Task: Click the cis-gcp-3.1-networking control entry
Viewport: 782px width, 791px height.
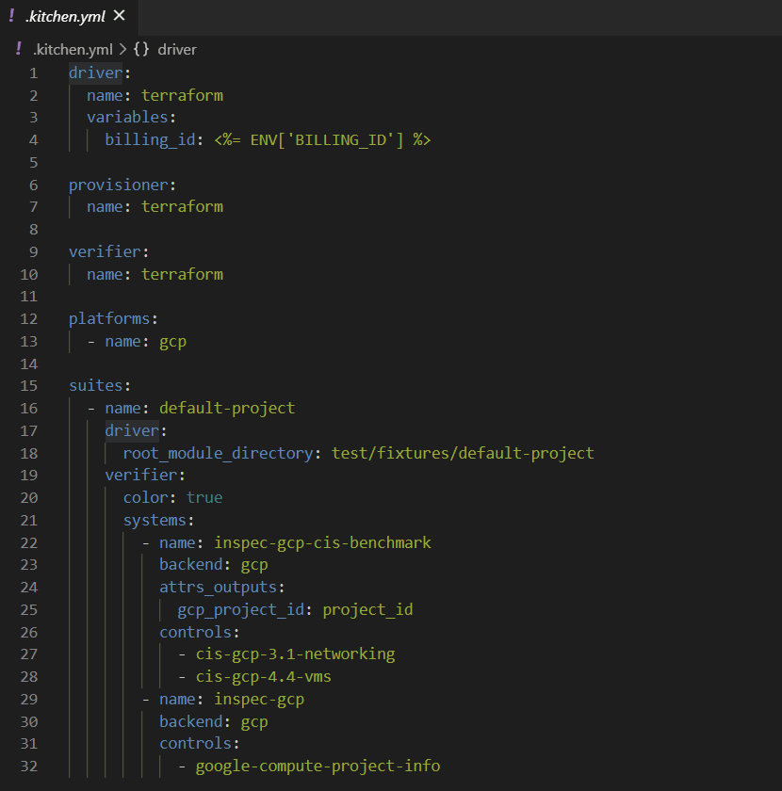Action: 295,654
